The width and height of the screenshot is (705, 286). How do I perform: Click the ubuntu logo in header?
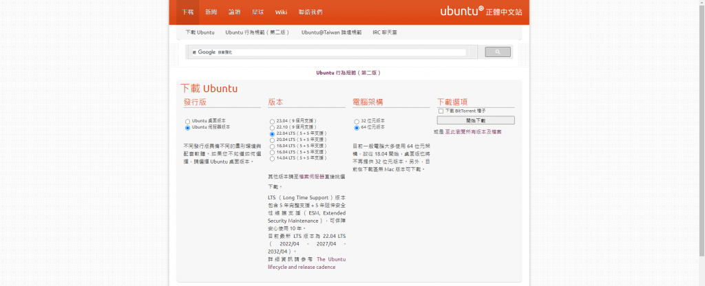[481, 12]
